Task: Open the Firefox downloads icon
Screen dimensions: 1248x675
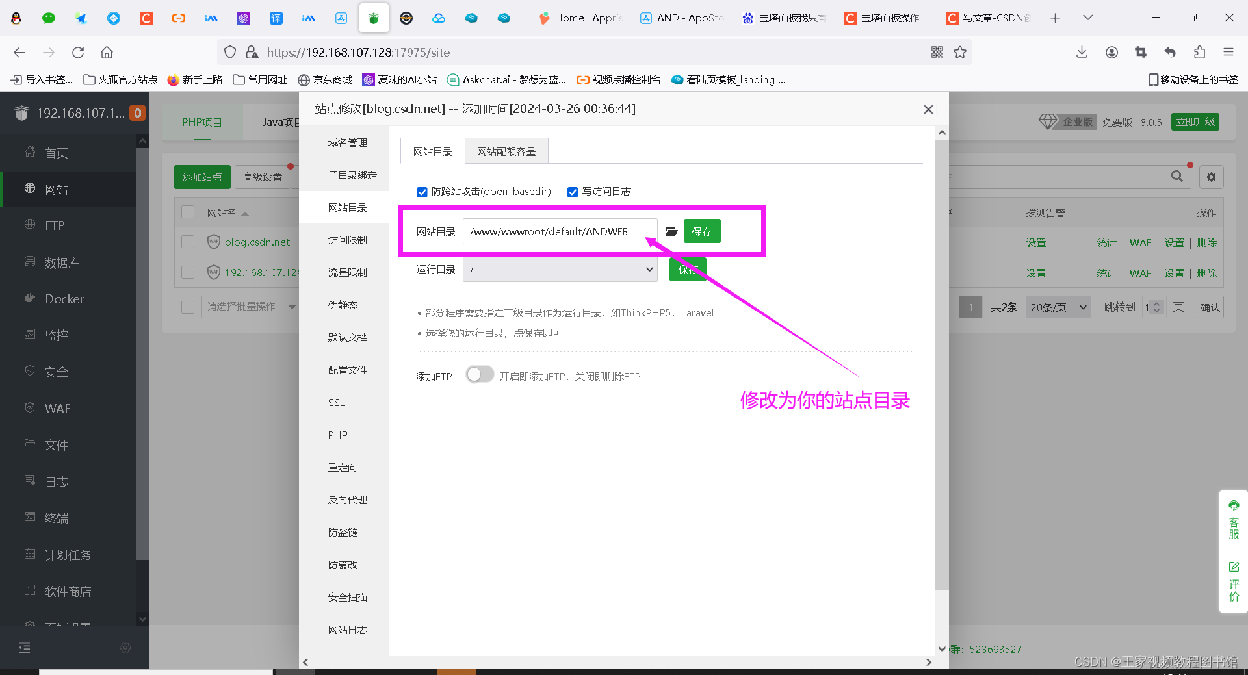Action: click(x=1082, y=53)
